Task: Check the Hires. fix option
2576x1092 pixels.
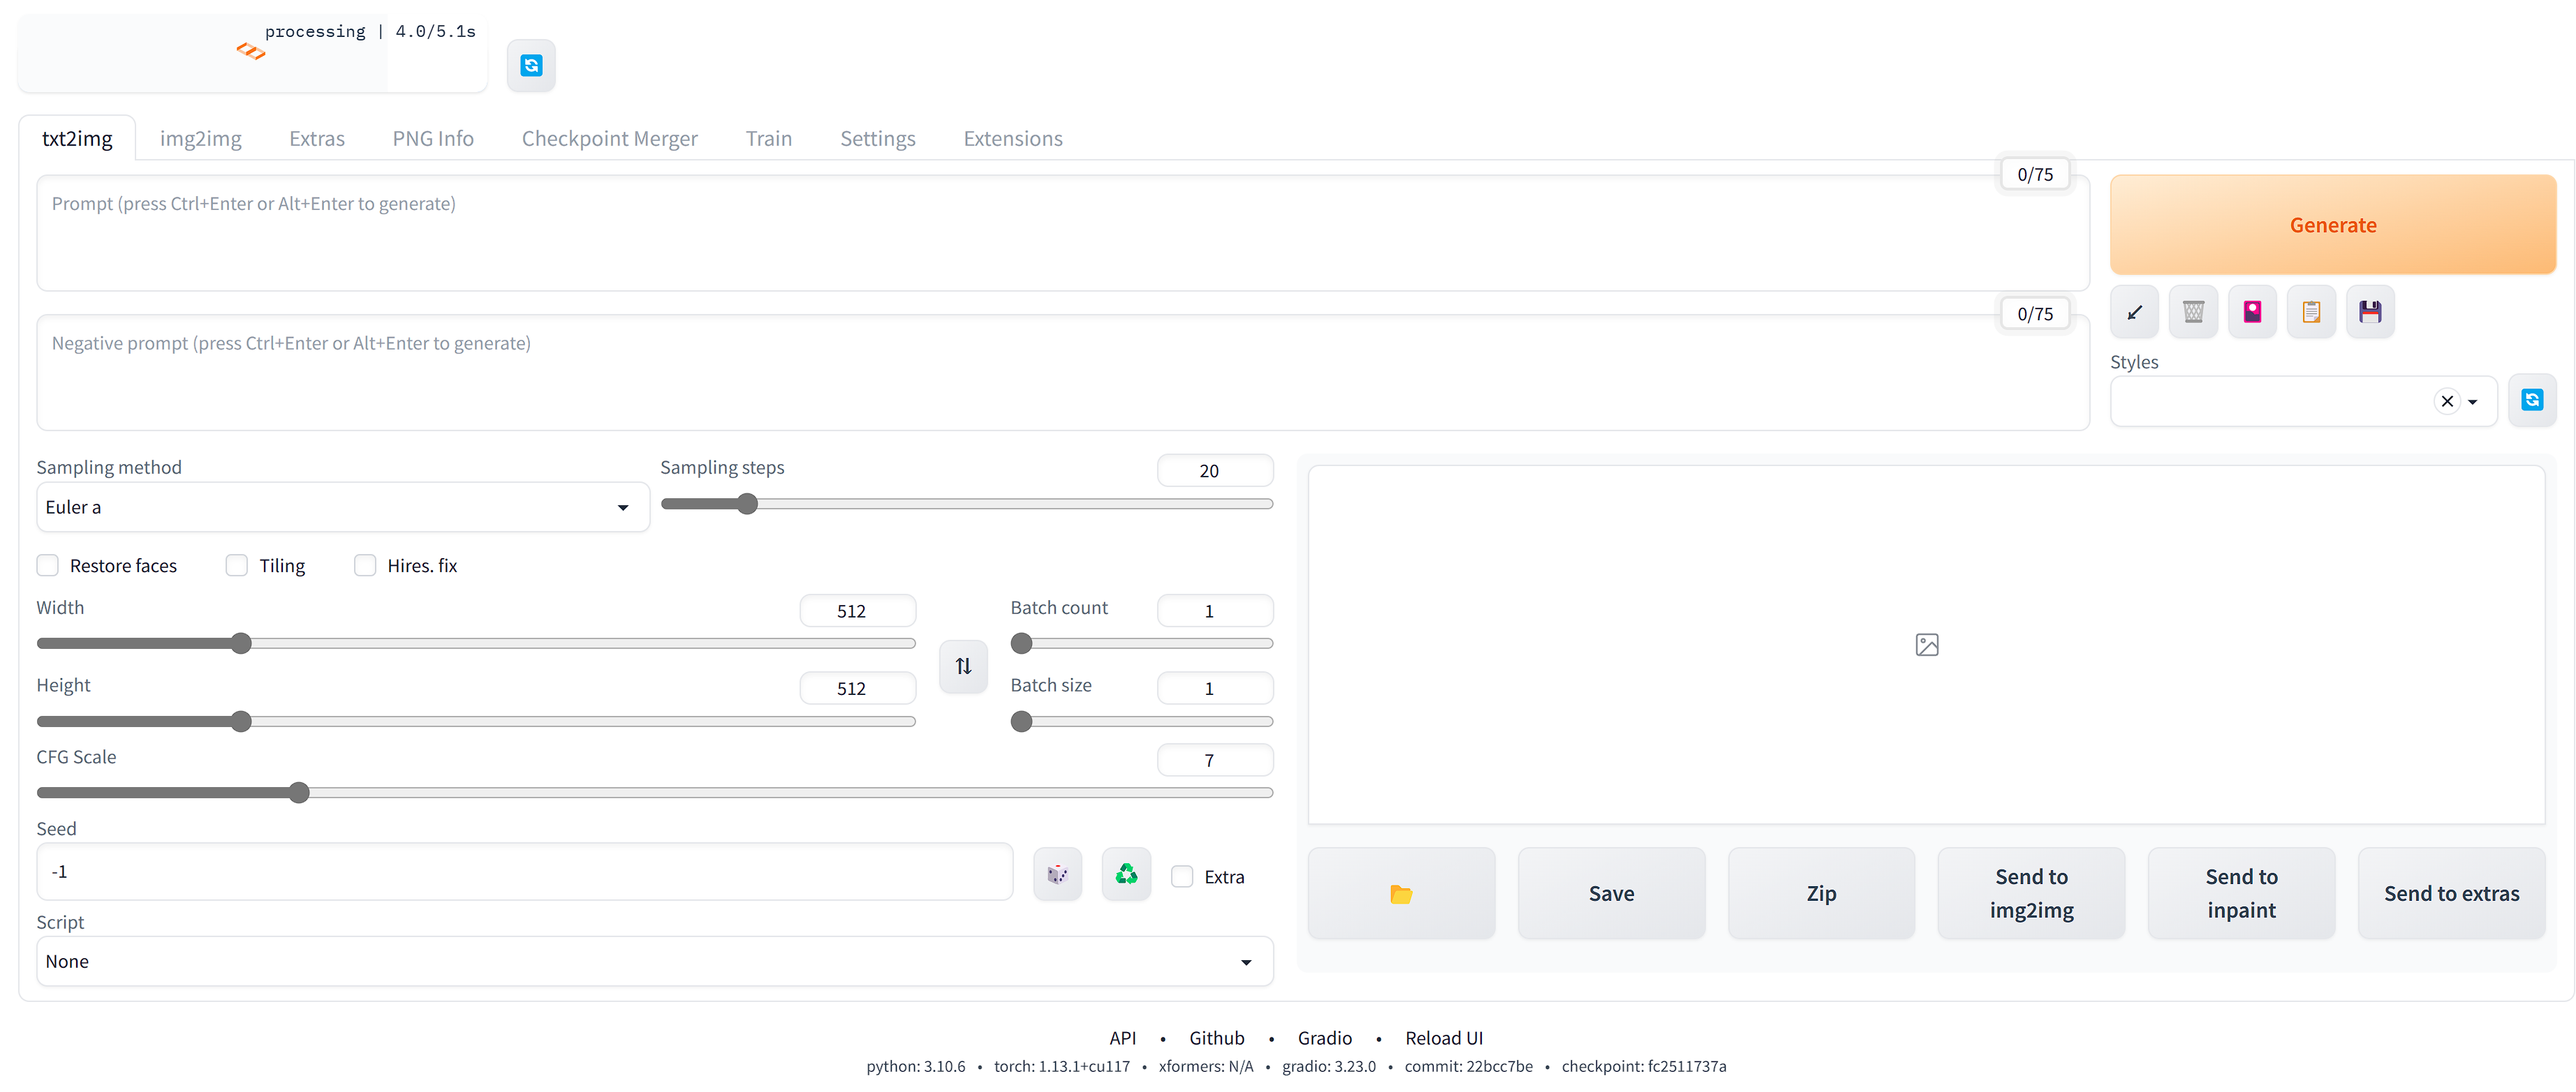Action: tap(365, 565)
